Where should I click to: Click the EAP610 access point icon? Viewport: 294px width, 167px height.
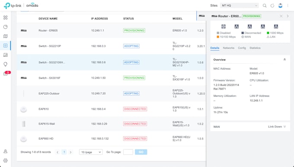pyautogui.click(x=24, y=109)
